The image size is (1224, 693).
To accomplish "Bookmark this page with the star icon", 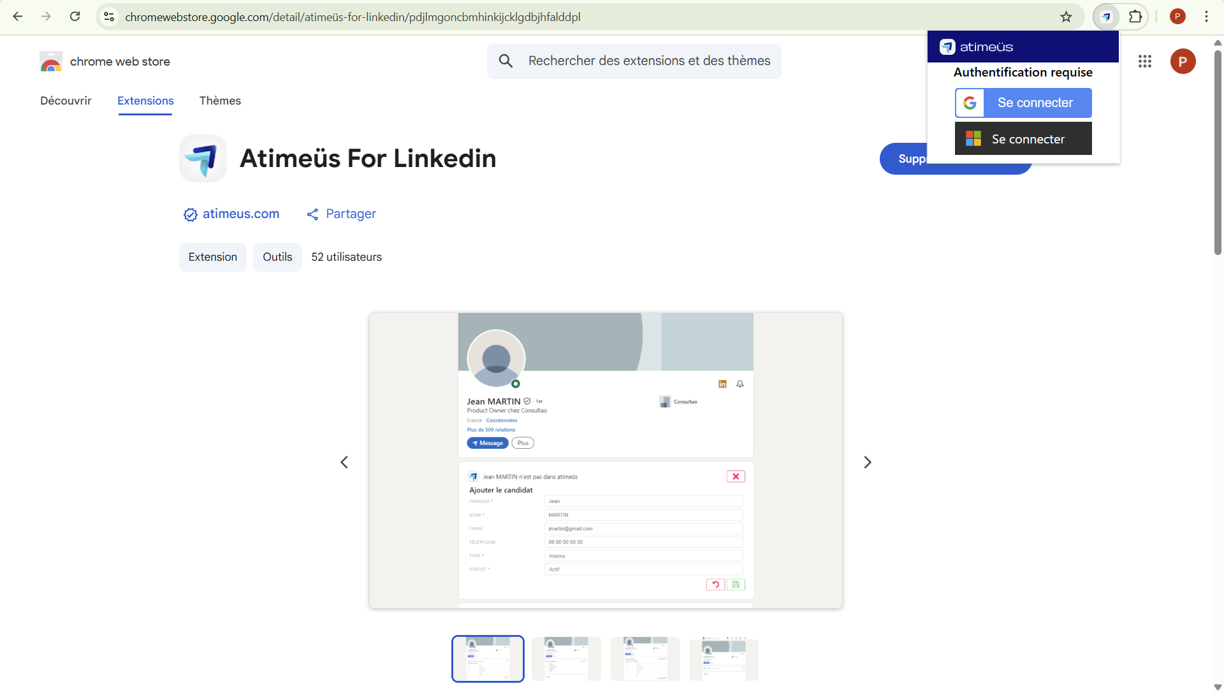I will coord(1066,17).
